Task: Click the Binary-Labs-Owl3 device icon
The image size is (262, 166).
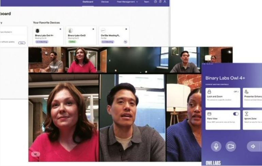Action: click(x=70, y=31)
